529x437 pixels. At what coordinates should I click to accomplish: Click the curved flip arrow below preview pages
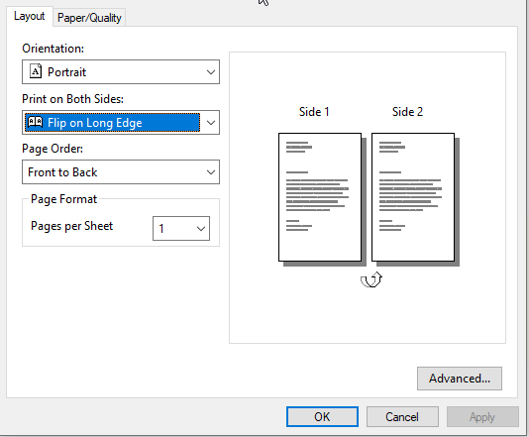(x=371, y=279)
